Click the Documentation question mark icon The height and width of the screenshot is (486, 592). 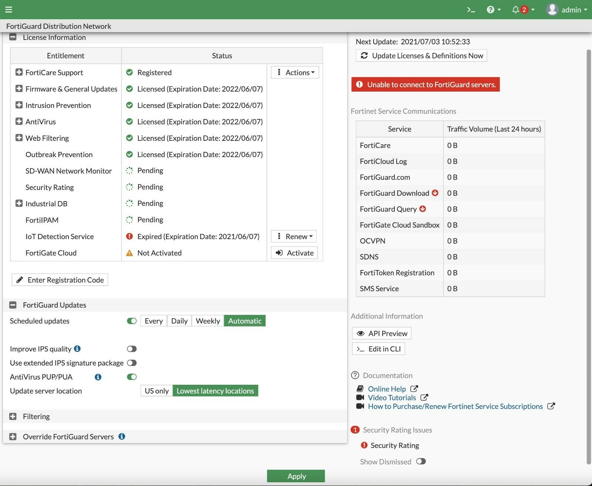pyautogui.click(x=355, y=375)
